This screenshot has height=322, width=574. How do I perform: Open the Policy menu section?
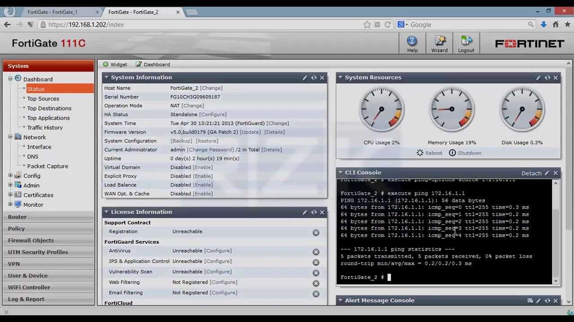[x=48, y=229]
